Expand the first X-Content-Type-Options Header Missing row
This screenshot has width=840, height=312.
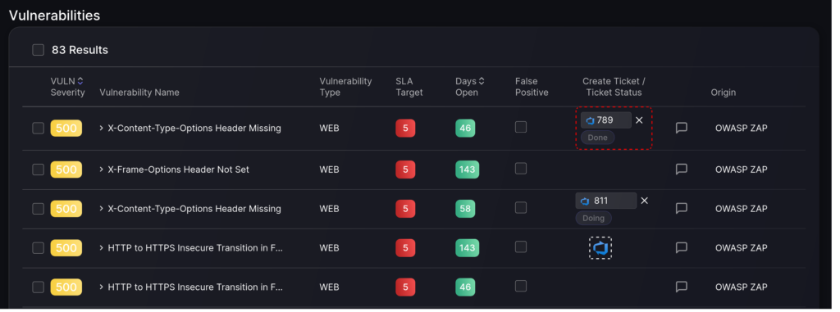tap(101, 128)
